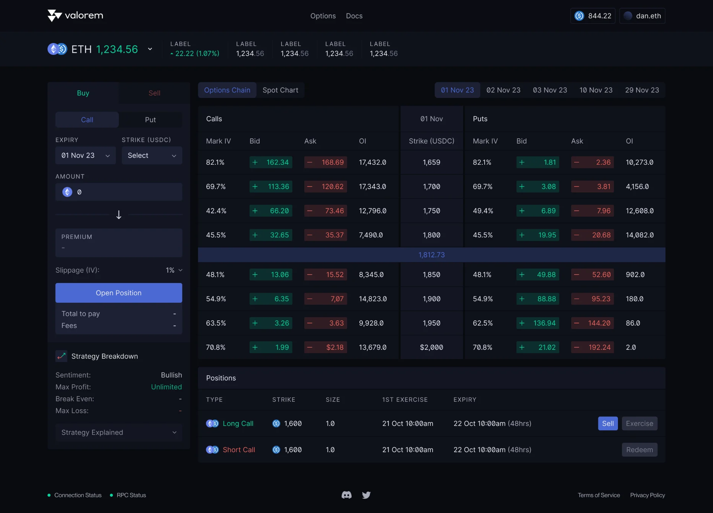Click the plus icon on 162.34 call bid
Image resolution: width=713 pixels, height=513 pixels.
255,162
